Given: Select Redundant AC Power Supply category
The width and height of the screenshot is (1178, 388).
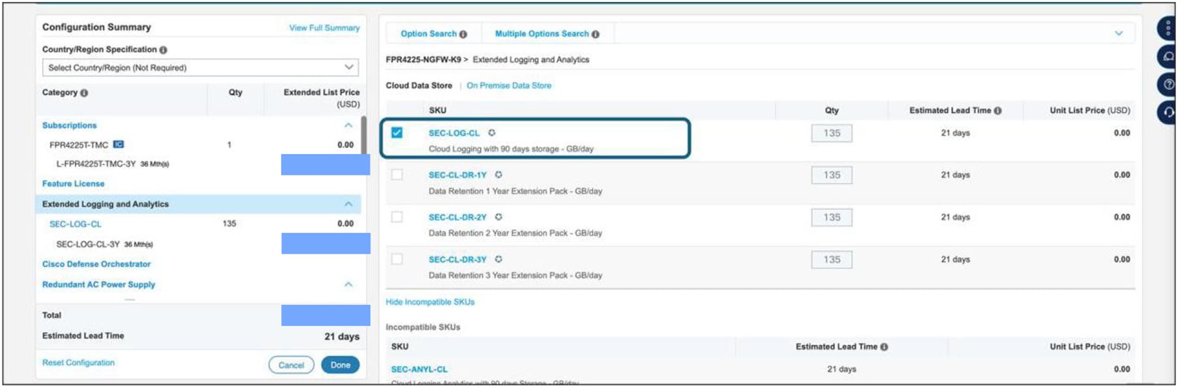Looking at the screenshot, I should click(x=98, y=284).
